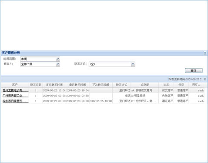Click the 客户跟进分析 panel title
This screenshot has height=163, width=208.
[x=11, y=53]
